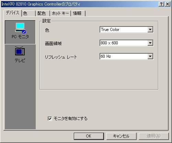Expand the 画面領域 dropdown arrow
This screenshot has width=172, height=143.
point(150,43)
